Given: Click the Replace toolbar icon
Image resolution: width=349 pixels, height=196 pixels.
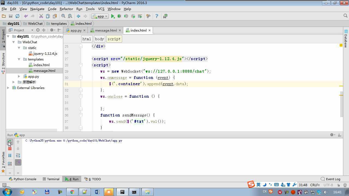Looking at the screenshot, I should 70,16.
